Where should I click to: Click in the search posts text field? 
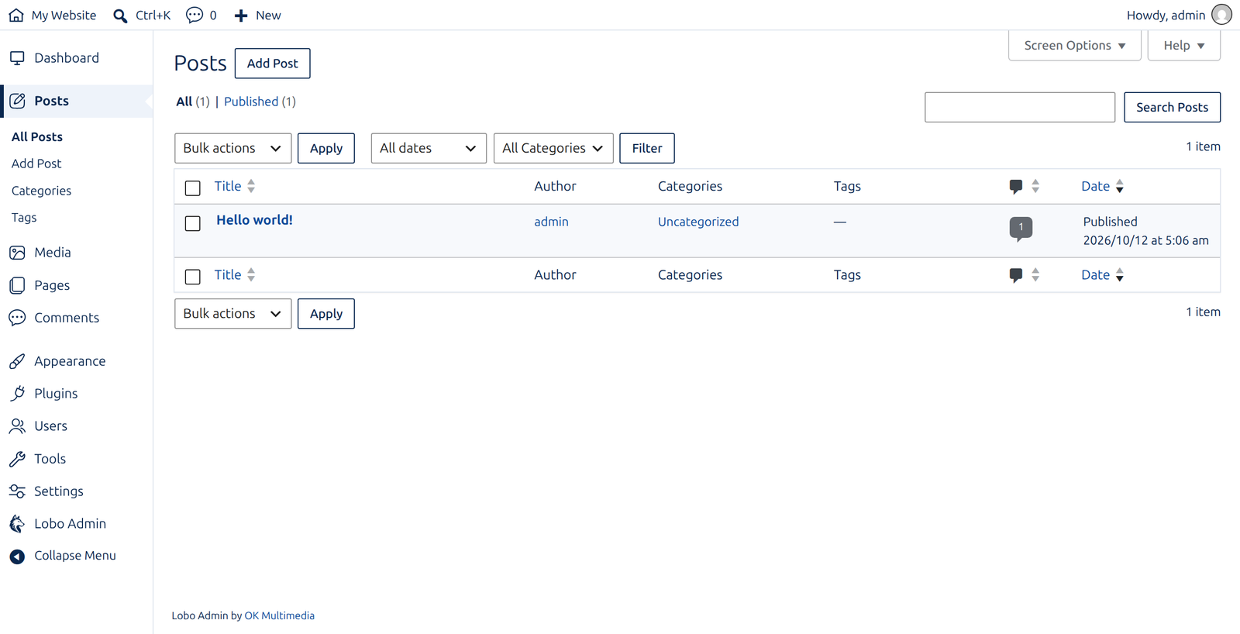click(1020, 107)
